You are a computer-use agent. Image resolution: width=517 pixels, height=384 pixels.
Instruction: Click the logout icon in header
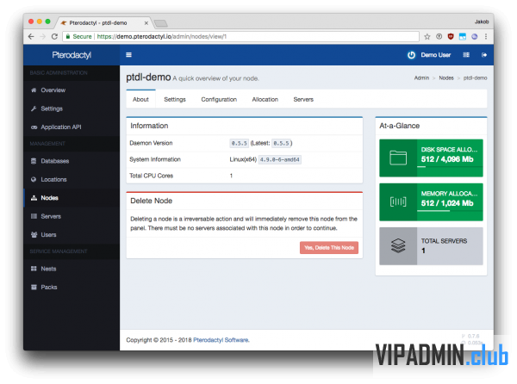click(x=484, y=54)
